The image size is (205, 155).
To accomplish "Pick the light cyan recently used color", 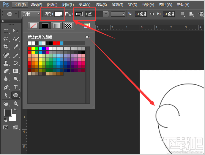I will (x=40, y=43).
